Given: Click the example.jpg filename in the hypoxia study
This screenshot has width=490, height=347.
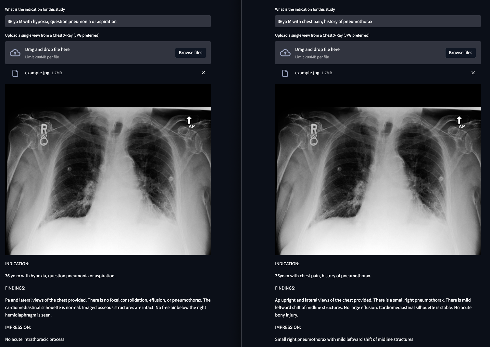Looking at the screenshot, I should (x=37, y=73).
